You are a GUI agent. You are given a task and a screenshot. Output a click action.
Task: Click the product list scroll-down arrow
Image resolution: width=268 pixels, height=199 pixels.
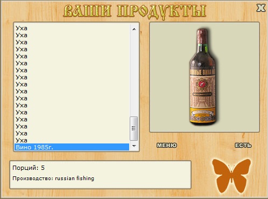click(x=134, y=146)
